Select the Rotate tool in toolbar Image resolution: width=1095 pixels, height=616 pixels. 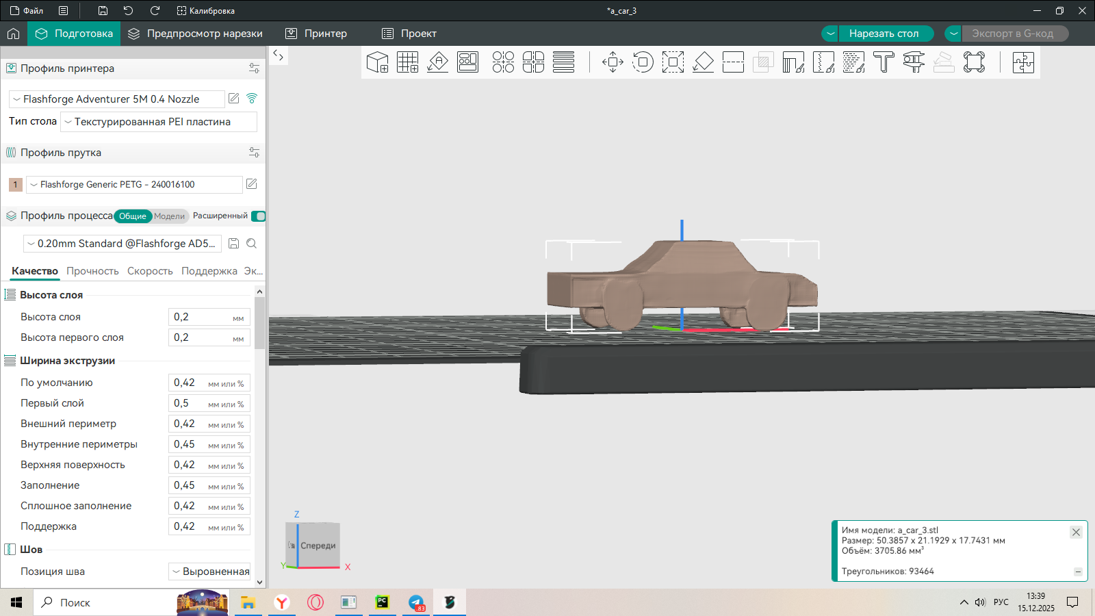[x=643, y=62]
